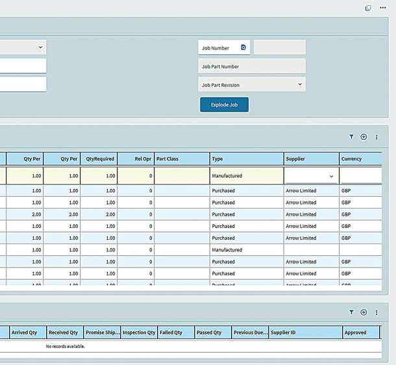
Task: Click the Currency cell in the first row
Action: click(360, 176)
